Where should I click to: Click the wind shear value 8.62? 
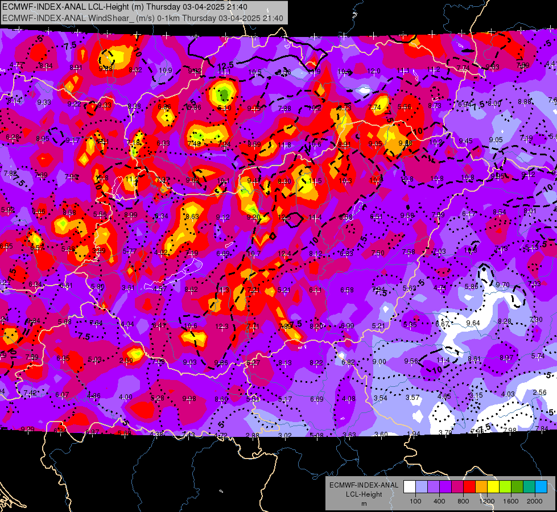(x=191, y=290)
